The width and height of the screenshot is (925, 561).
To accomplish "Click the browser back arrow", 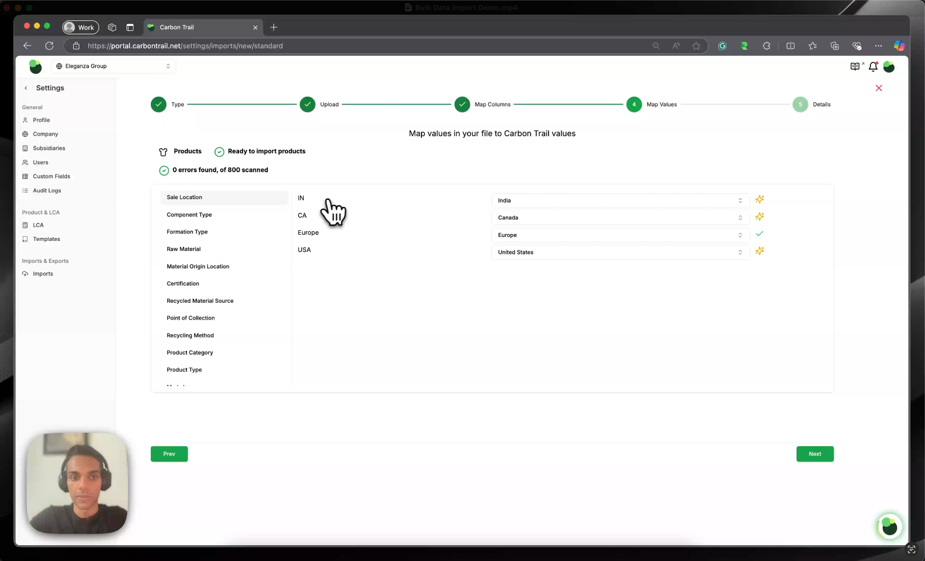I will click(27, 46).
